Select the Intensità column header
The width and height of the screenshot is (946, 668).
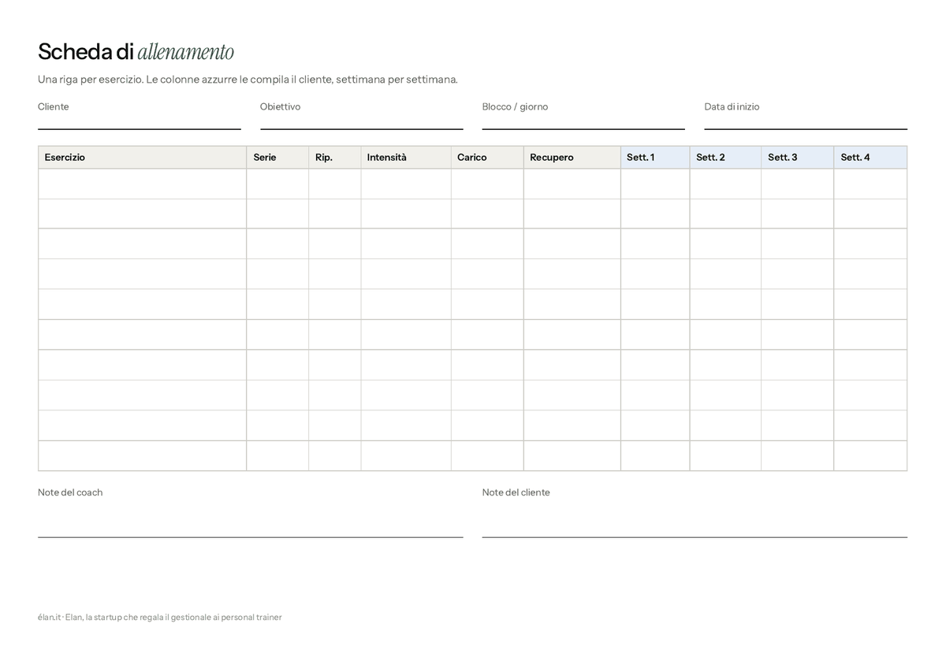(x=406, y=158)
